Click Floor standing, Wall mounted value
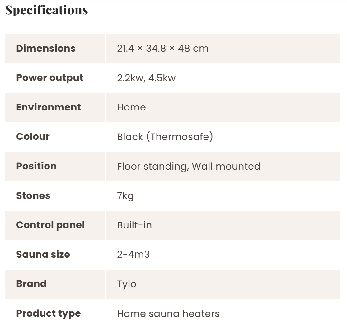347x329 pixels. click(x=188, y=166)
